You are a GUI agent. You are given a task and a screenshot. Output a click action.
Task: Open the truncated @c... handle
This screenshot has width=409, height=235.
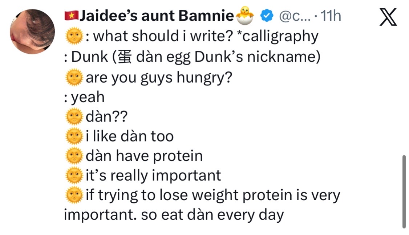click(x=295, y=16)
